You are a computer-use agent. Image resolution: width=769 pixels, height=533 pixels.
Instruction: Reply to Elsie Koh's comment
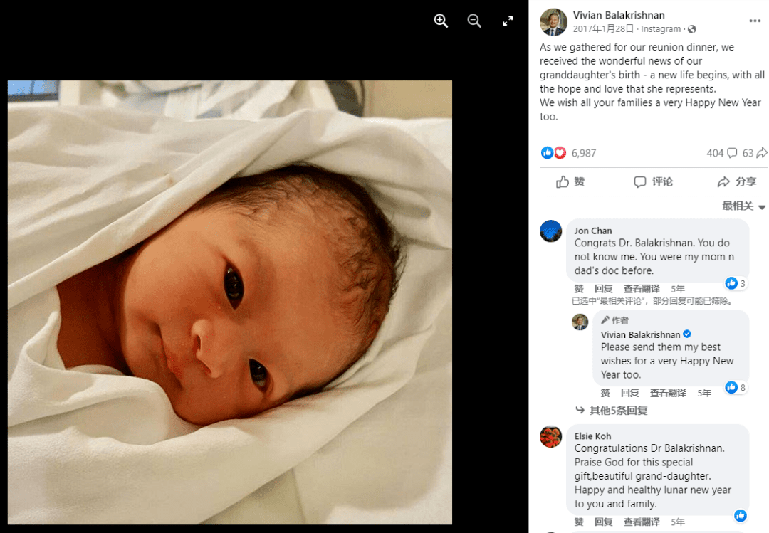pos(603,522)
